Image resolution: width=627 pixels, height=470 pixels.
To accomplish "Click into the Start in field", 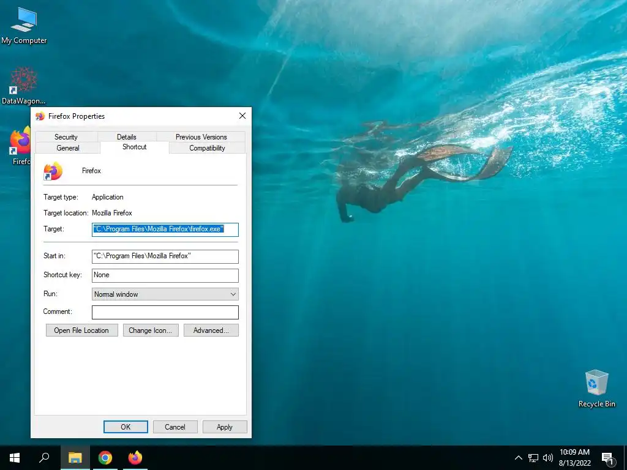I will pos(165,256).
